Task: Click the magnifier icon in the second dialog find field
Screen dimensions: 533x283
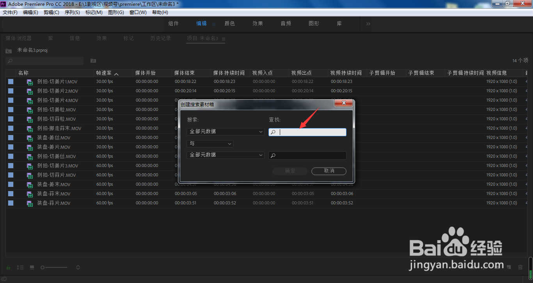Action: pos(273,156)
